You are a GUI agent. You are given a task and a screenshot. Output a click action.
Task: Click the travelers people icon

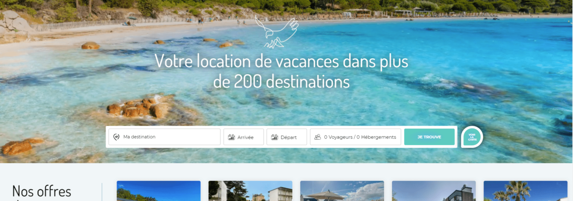pos(318,137)
